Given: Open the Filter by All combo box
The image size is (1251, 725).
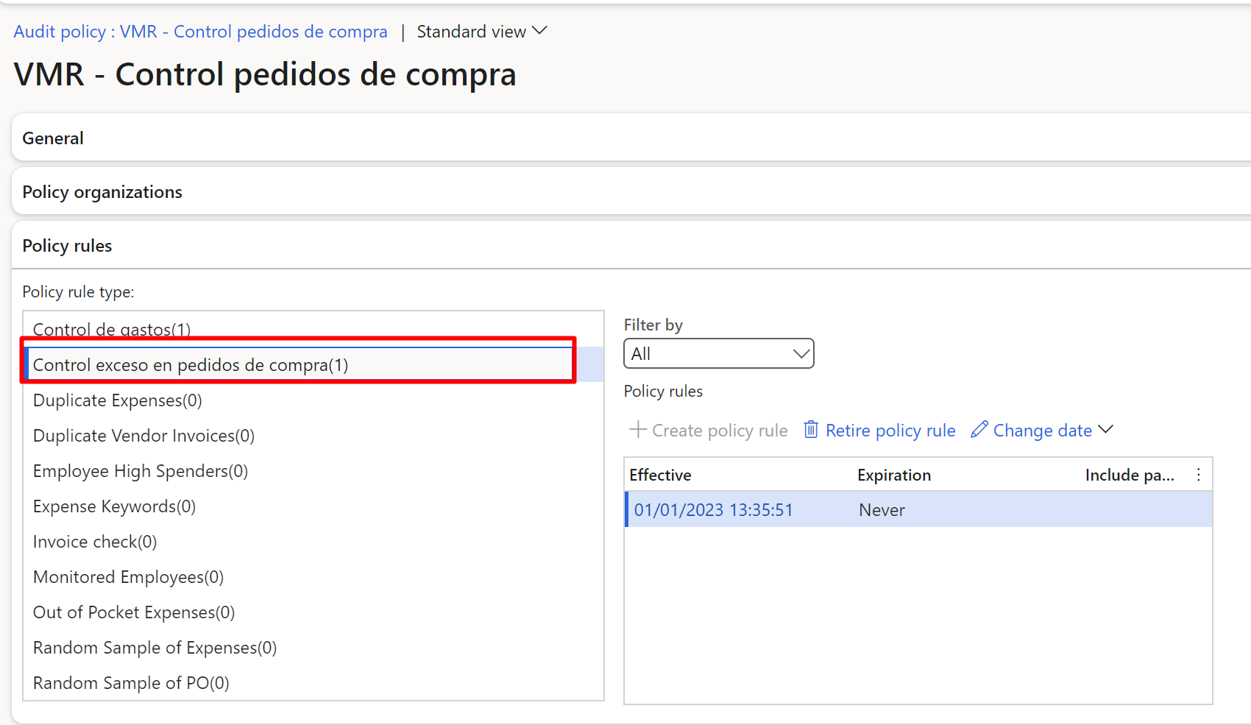Looking at the screenshot, I should (x=719, y=353).
